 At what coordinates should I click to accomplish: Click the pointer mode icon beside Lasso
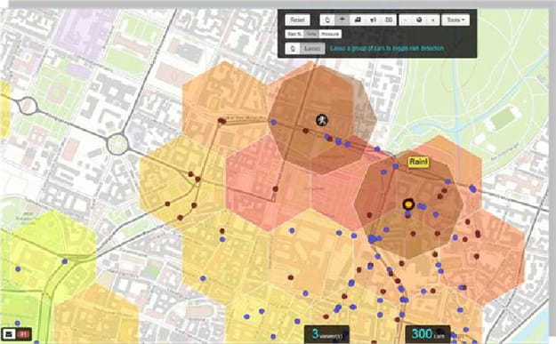coord(293,48)
